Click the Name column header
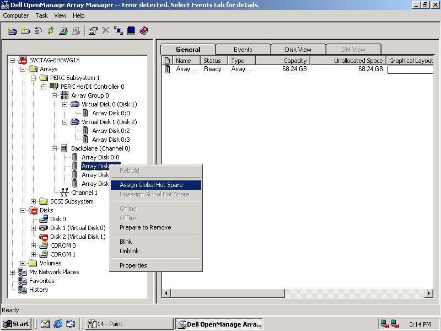The height and width of the screenshot is (331, 441). [186, 61]
